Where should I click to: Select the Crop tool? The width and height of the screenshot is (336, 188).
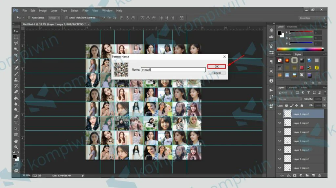click(x=16, y=55)
